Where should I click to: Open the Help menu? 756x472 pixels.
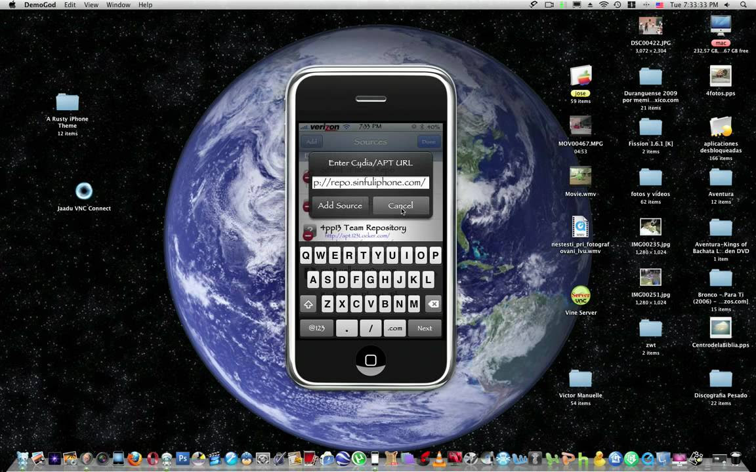[145, 5]
